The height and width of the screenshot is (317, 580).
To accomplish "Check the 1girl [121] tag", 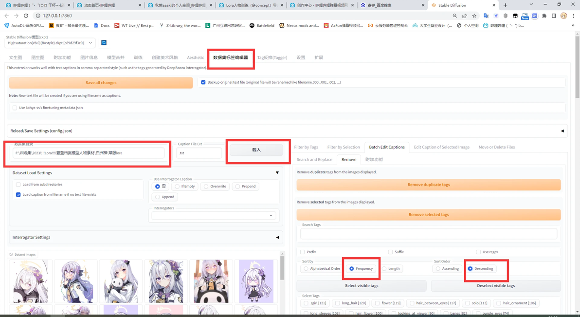I will (x=306, y=303).
